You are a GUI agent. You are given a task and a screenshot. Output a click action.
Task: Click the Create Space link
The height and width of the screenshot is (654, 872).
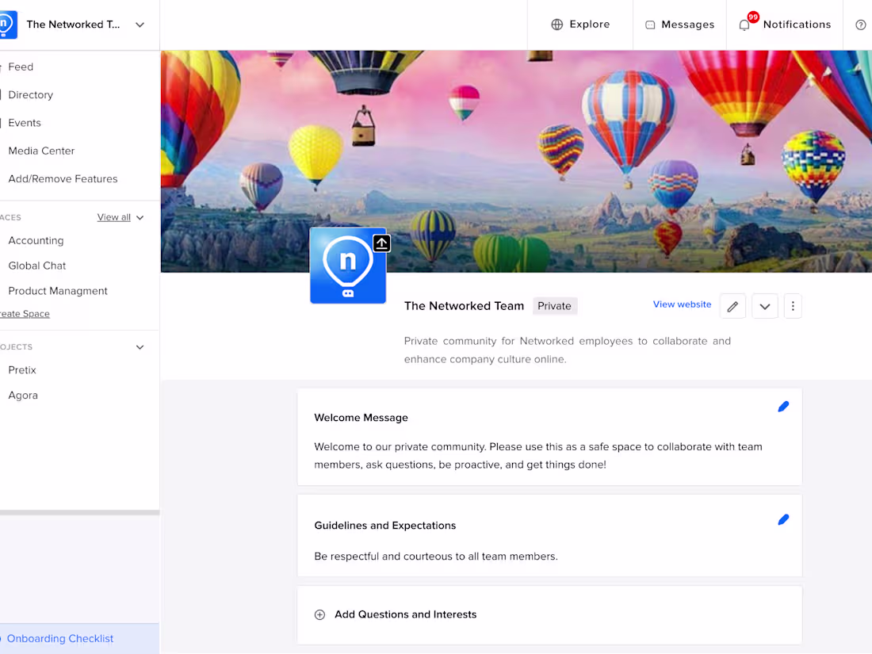[x=25, y=314]
